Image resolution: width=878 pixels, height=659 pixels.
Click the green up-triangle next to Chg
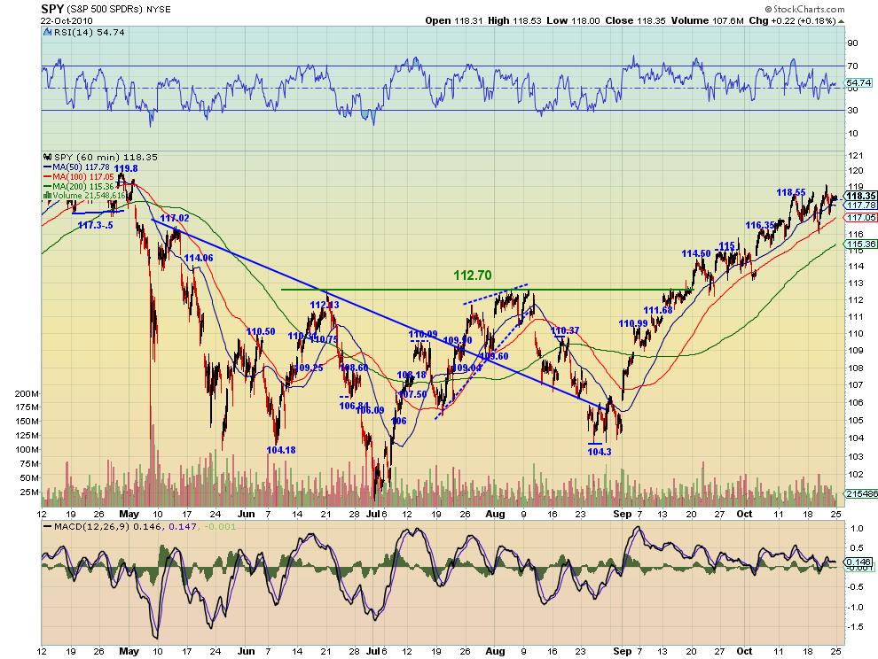pos(842,21)
